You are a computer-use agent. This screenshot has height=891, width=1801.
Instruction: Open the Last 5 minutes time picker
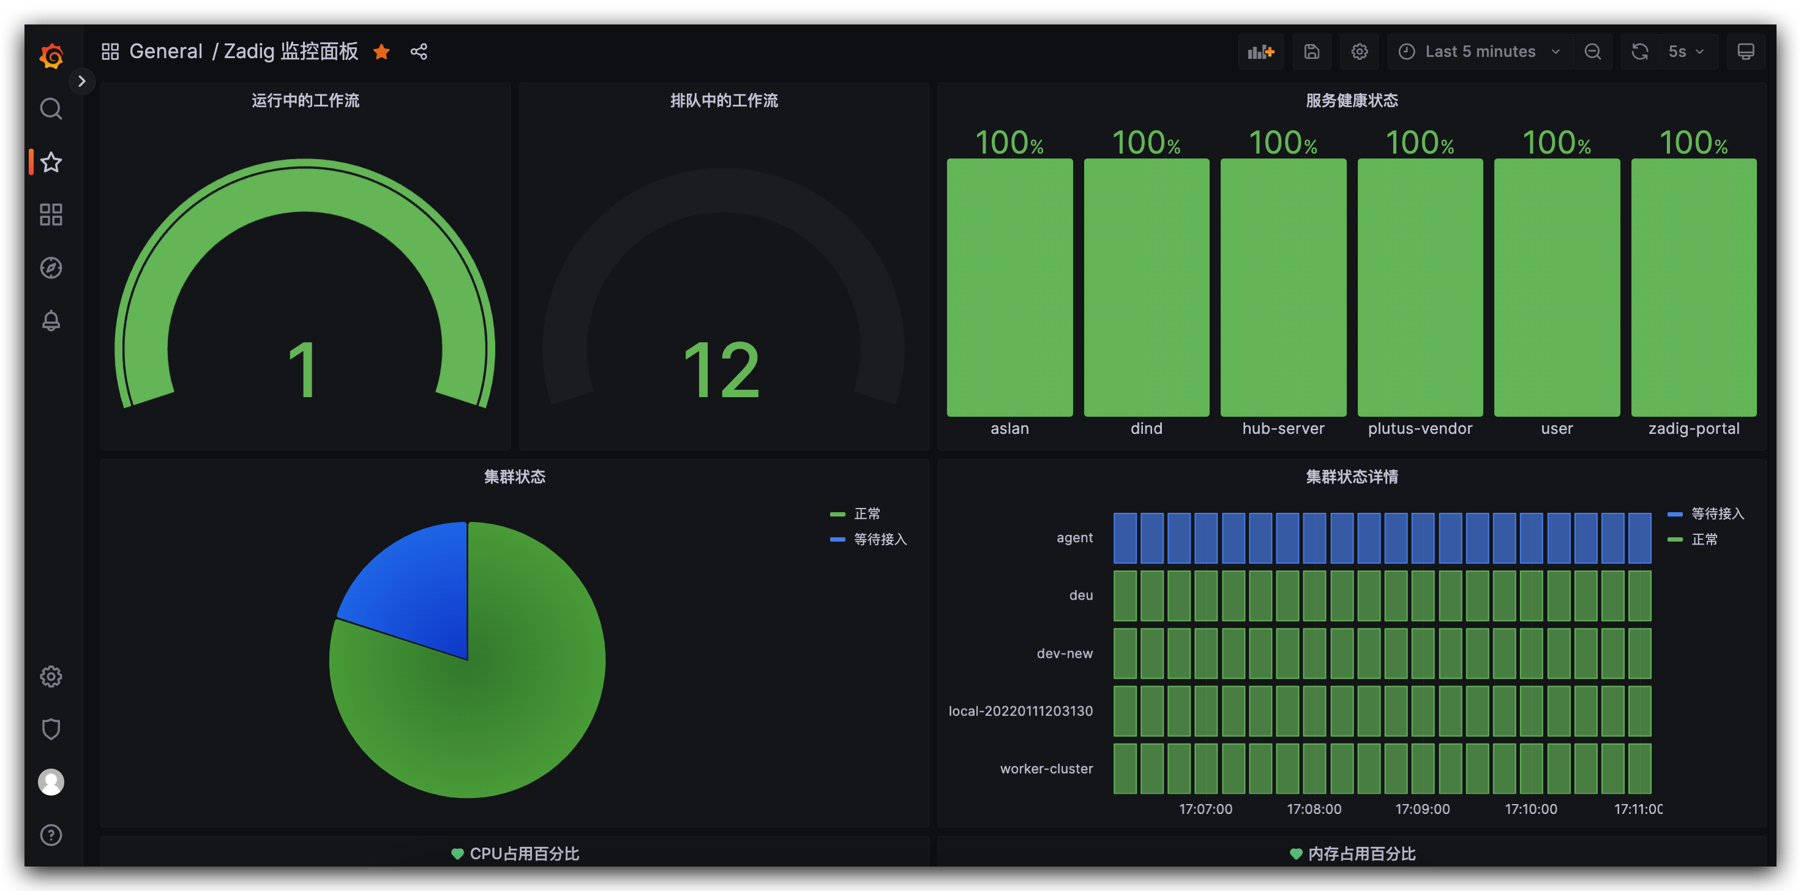tap(1480, 52)
